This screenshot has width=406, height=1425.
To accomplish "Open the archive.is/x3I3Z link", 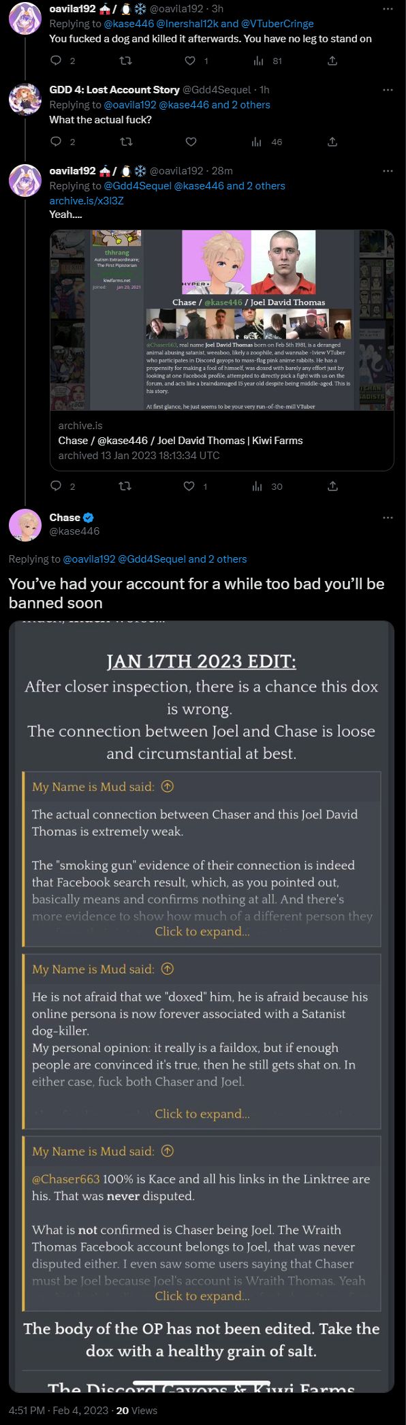I will tap(87, 200).
